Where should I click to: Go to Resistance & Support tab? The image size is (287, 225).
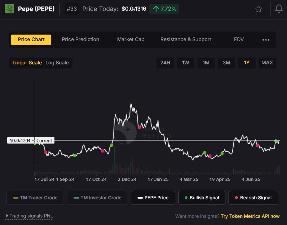(186, 40)
